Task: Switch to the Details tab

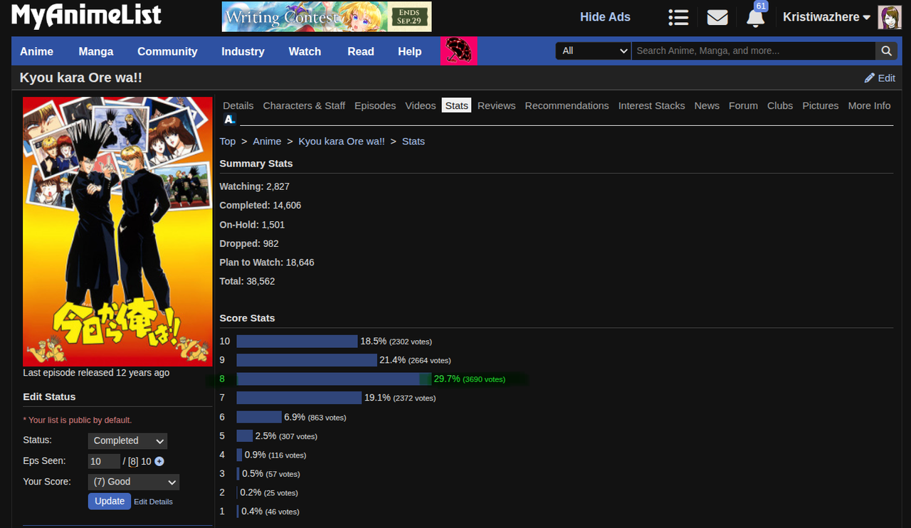Action: pyautogui.click(x=238, y=105)
